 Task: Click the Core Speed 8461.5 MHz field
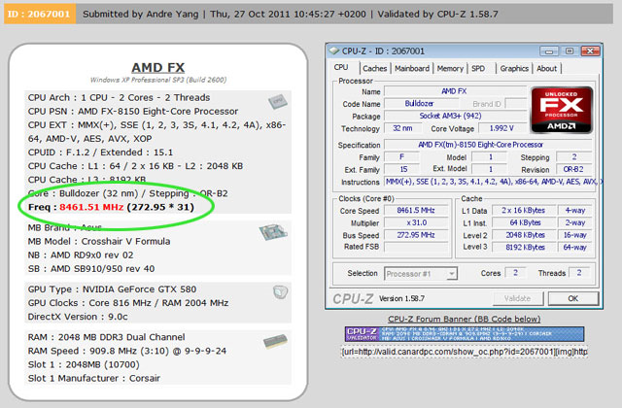pyautogui.click(x=416, y=211)
